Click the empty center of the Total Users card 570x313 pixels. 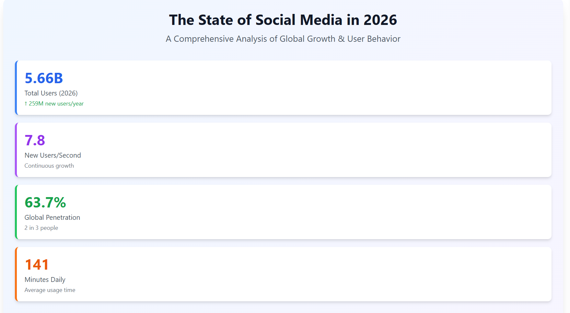(x=284, y=88)
